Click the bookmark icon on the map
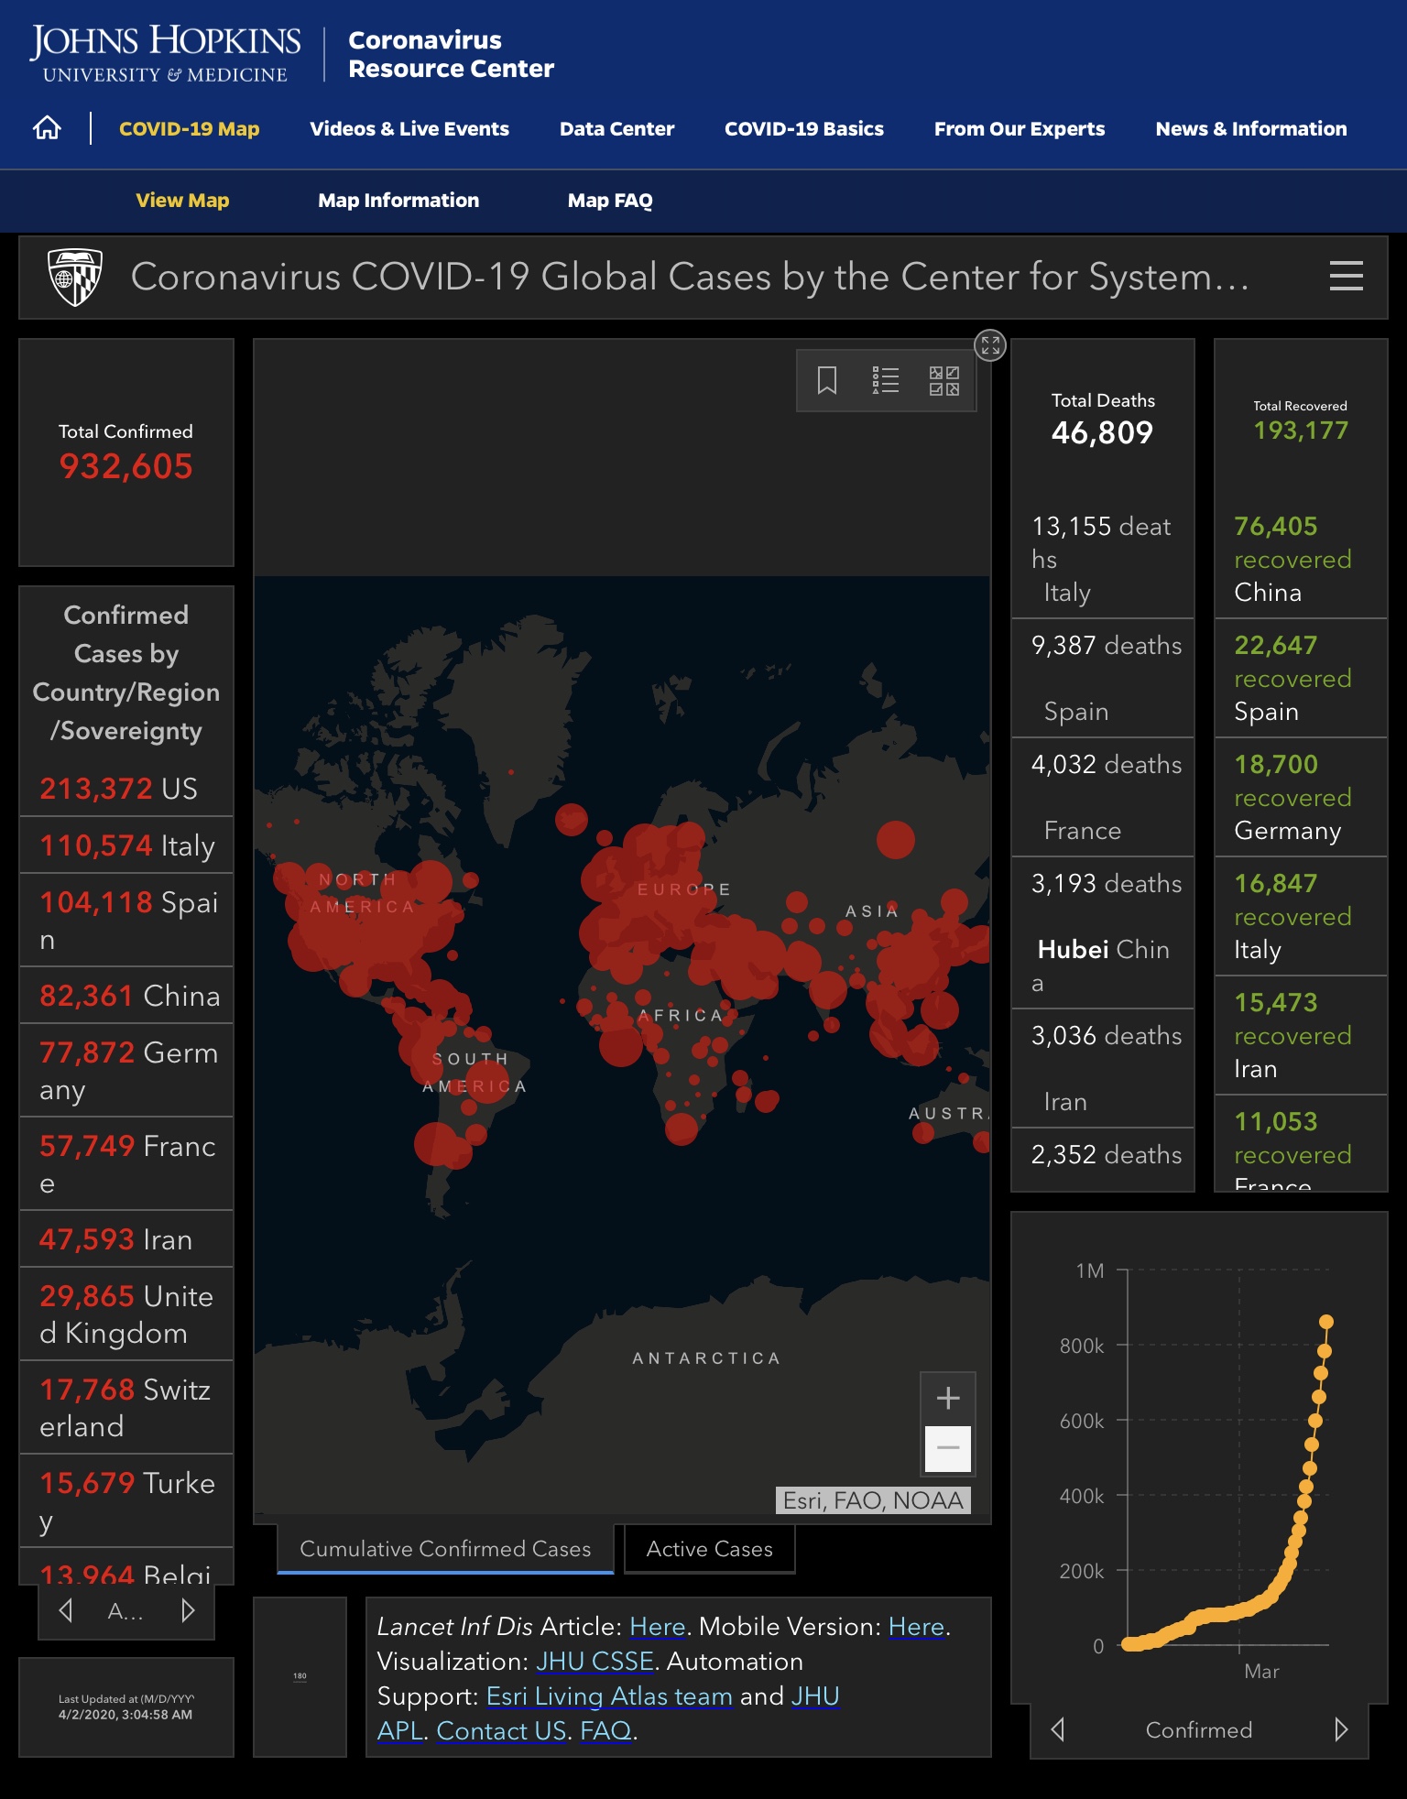 click(x=827, y=380)
